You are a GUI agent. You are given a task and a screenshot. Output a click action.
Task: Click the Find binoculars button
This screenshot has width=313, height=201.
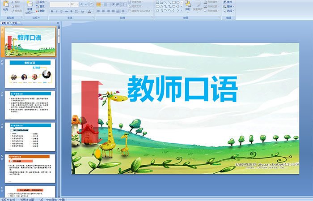(x=228, y=2)
